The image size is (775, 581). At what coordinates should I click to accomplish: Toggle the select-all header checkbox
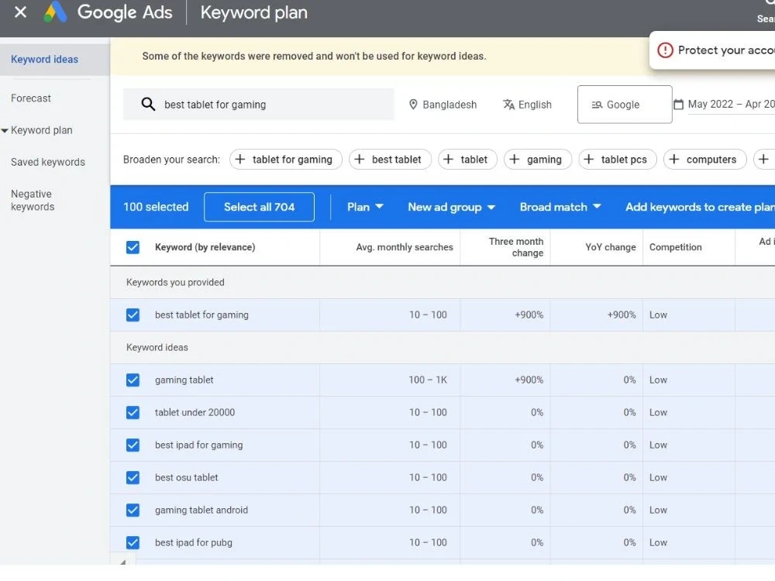[133, 247]
